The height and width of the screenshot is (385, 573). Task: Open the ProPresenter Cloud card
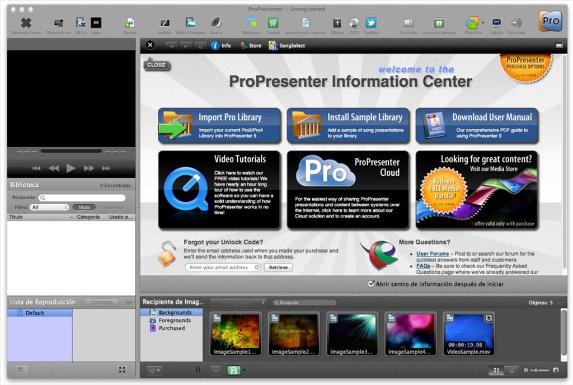point(348,190)
